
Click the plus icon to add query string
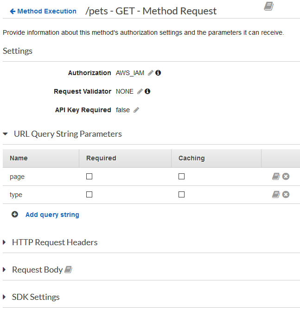click(x=15, y=215)
